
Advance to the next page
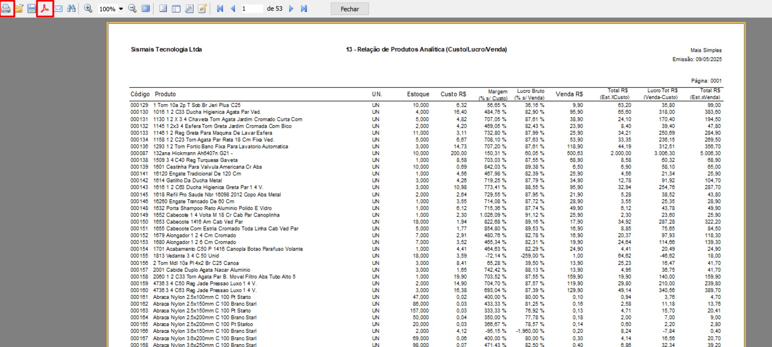click(291, 9)
